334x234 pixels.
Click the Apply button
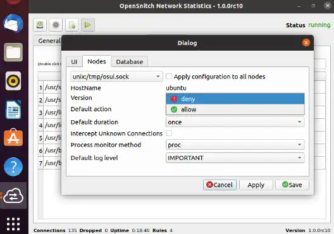click(256, 185)
